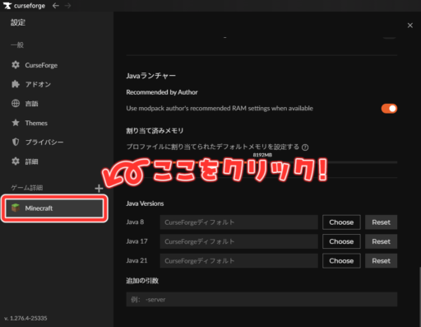Choose a Java 17 path
Screen dimensions: 421x327
click(x=341, y=241)
